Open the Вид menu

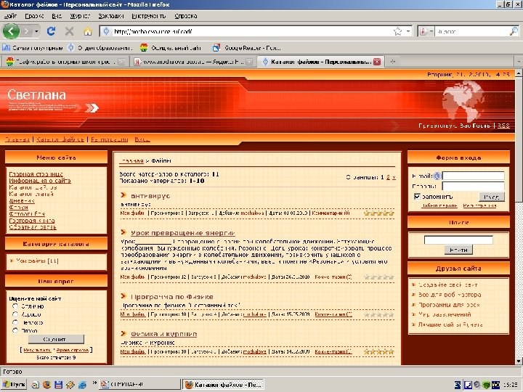(x=57, y=16)
